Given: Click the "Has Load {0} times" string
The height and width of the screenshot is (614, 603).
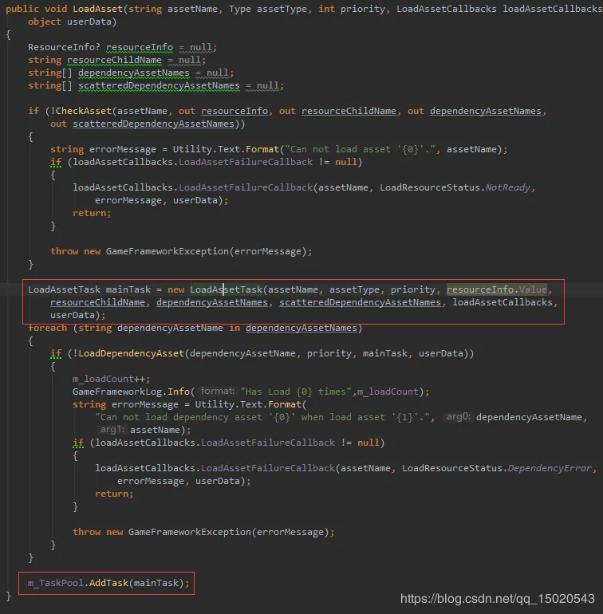Looking at the screenshot, I should click(x=296, y=392).
